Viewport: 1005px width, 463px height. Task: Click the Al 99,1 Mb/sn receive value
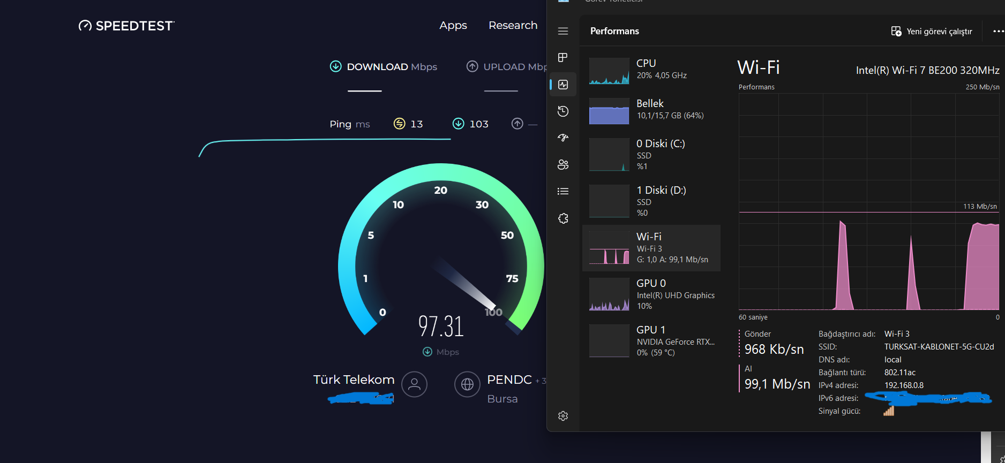(777, 384)
